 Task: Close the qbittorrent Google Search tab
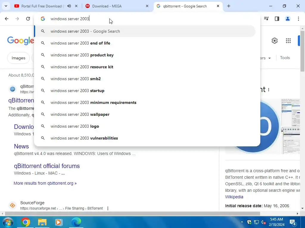coord(218,6)
